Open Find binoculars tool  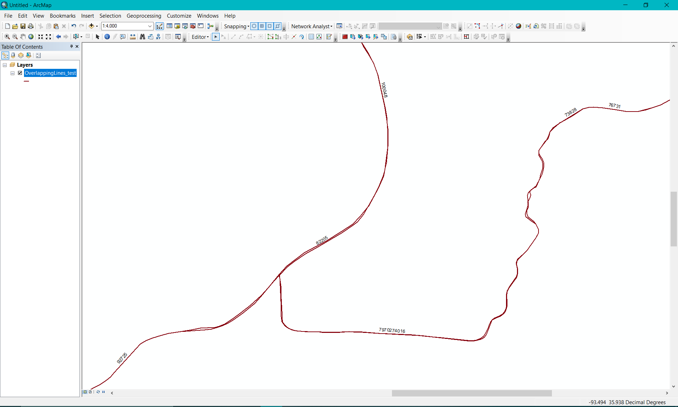pyautogui.click(x=143, y=37)
